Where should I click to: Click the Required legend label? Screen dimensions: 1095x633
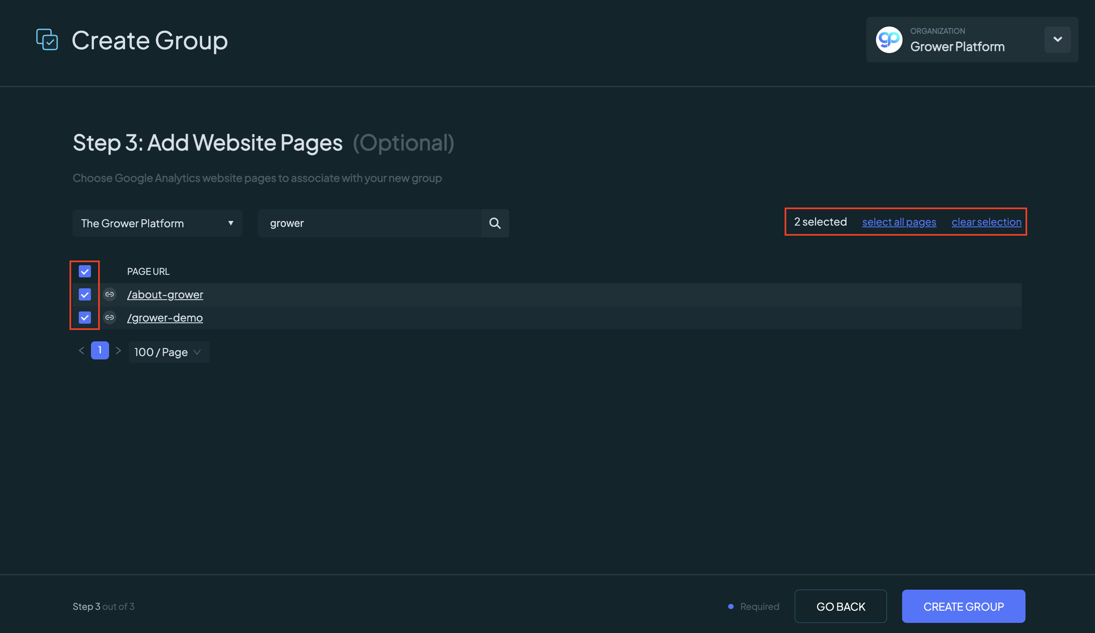tap(759, 606)
